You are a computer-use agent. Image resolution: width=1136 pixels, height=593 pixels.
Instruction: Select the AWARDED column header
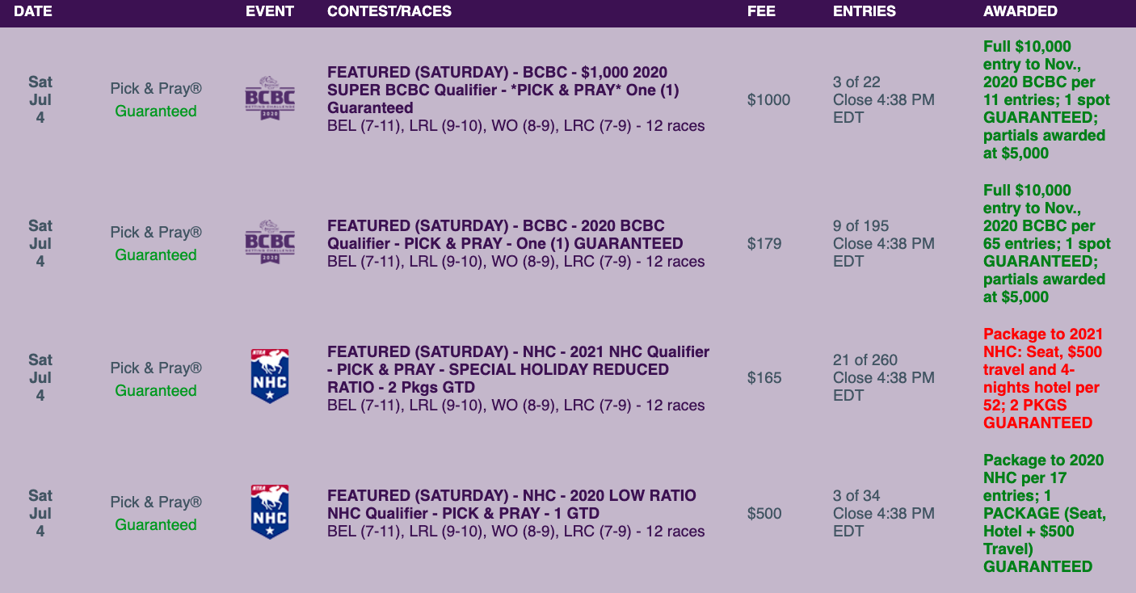[x=1020, y=11]
